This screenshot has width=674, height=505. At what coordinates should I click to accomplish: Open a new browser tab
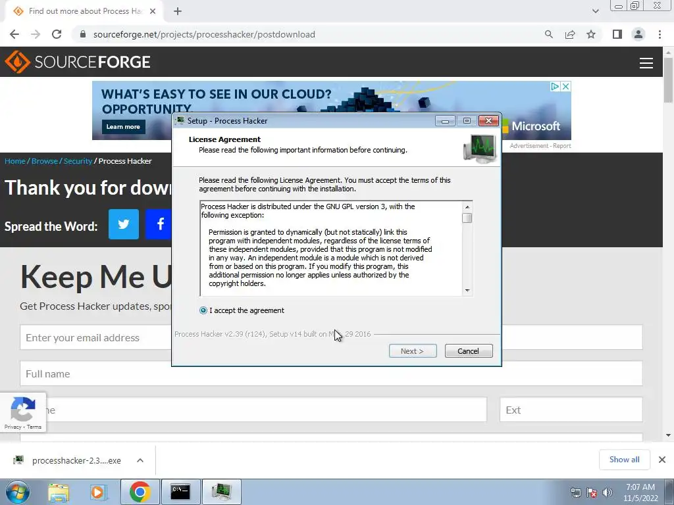(x=178, y=12)
